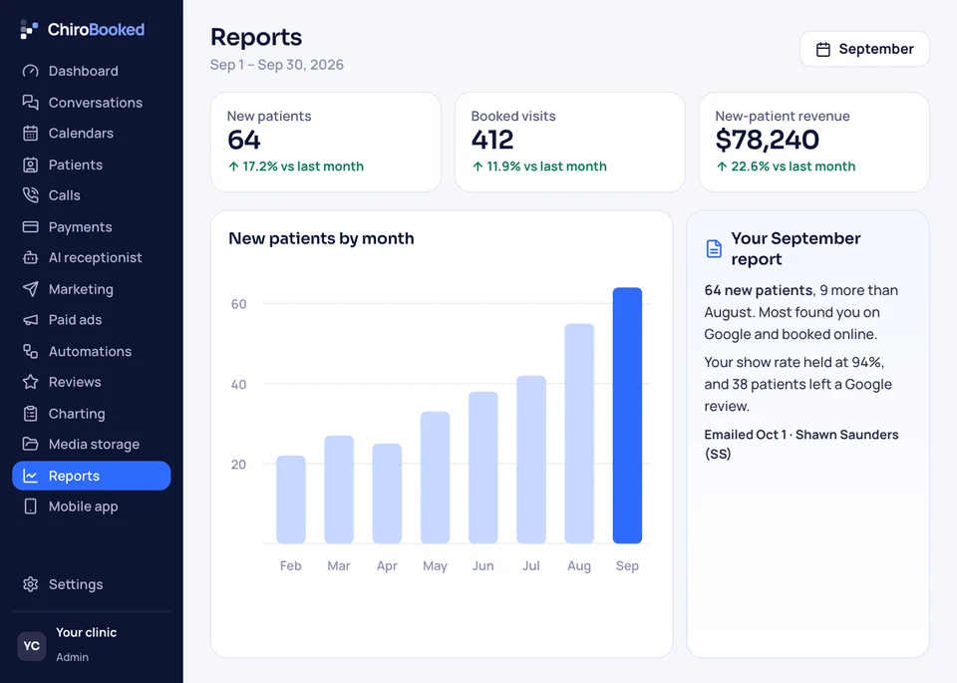957x683 pixels.
Task: Click the Automations workflow icon
Action: point(31,351)
